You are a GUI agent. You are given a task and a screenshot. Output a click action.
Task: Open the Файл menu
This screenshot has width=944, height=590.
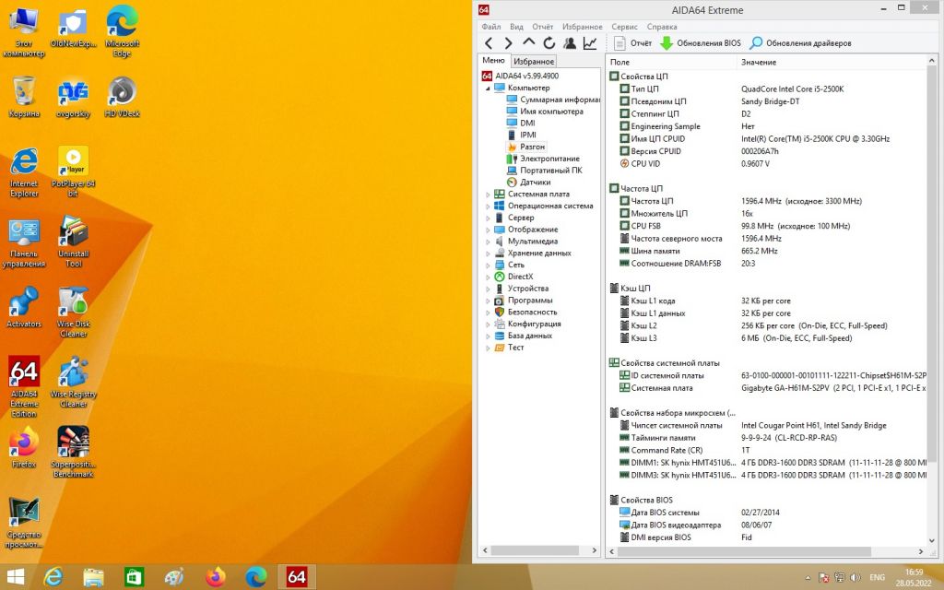[491, 27]
